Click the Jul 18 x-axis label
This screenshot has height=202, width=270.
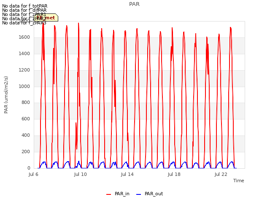pyautogui.click(x=174, y=174)
